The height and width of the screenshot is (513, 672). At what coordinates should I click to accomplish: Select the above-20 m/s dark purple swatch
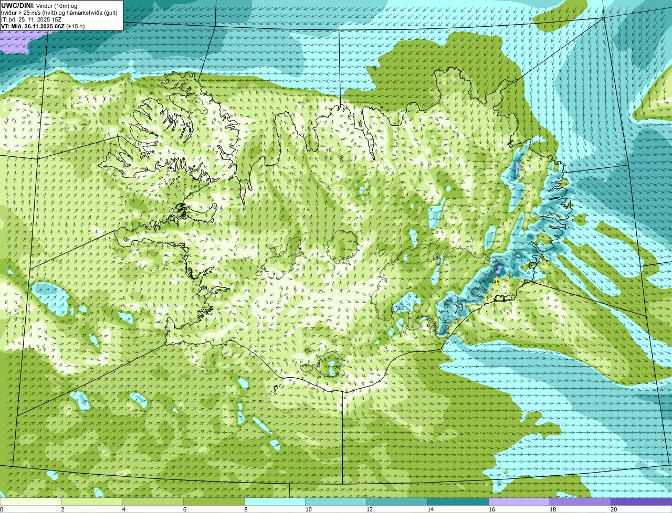point(642,501)
